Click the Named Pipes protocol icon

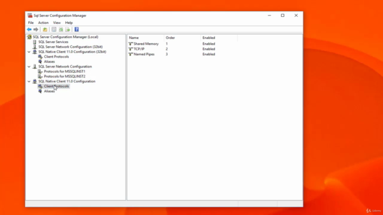[x=130, y=54]
